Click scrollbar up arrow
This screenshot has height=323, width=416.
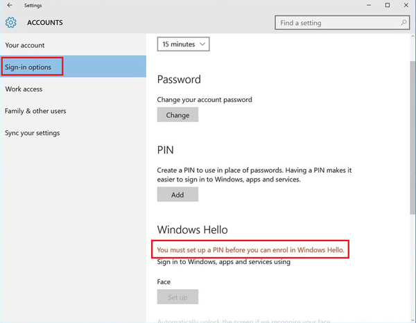point(413,36)
